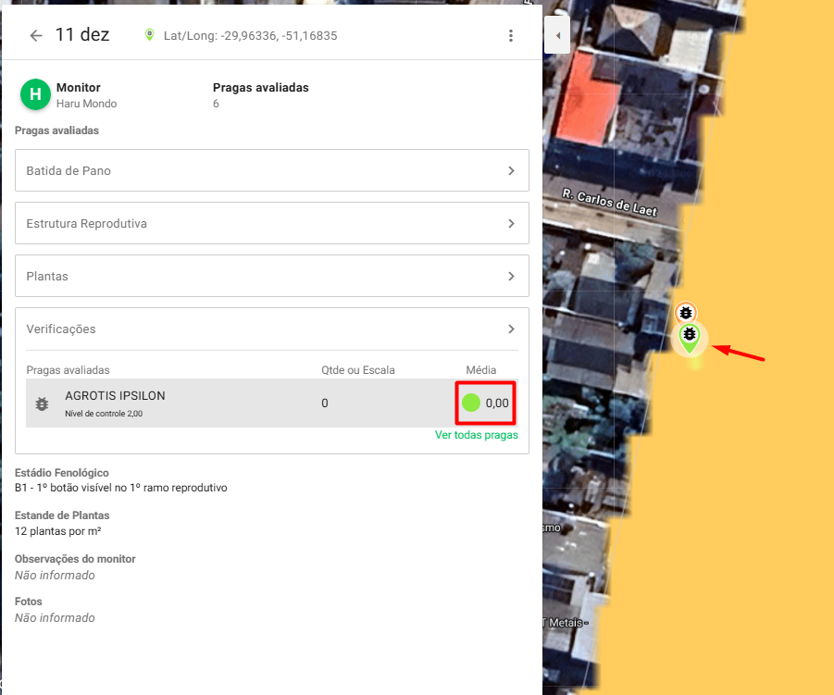This screenshot has width=834, height=695.
Task: Expand the Estrutura Reprodutiva section
Action: pos(271,224)
